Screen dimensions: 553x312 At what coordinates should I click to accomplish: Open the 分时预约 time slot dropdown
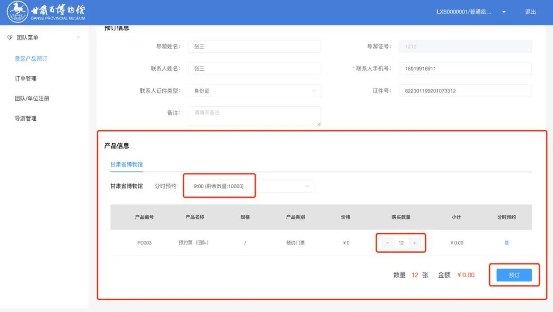point(251,186)
